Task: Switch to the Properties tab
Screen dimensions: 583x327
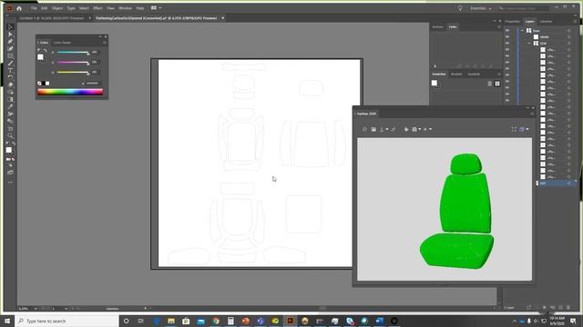Action: (512, 22)
